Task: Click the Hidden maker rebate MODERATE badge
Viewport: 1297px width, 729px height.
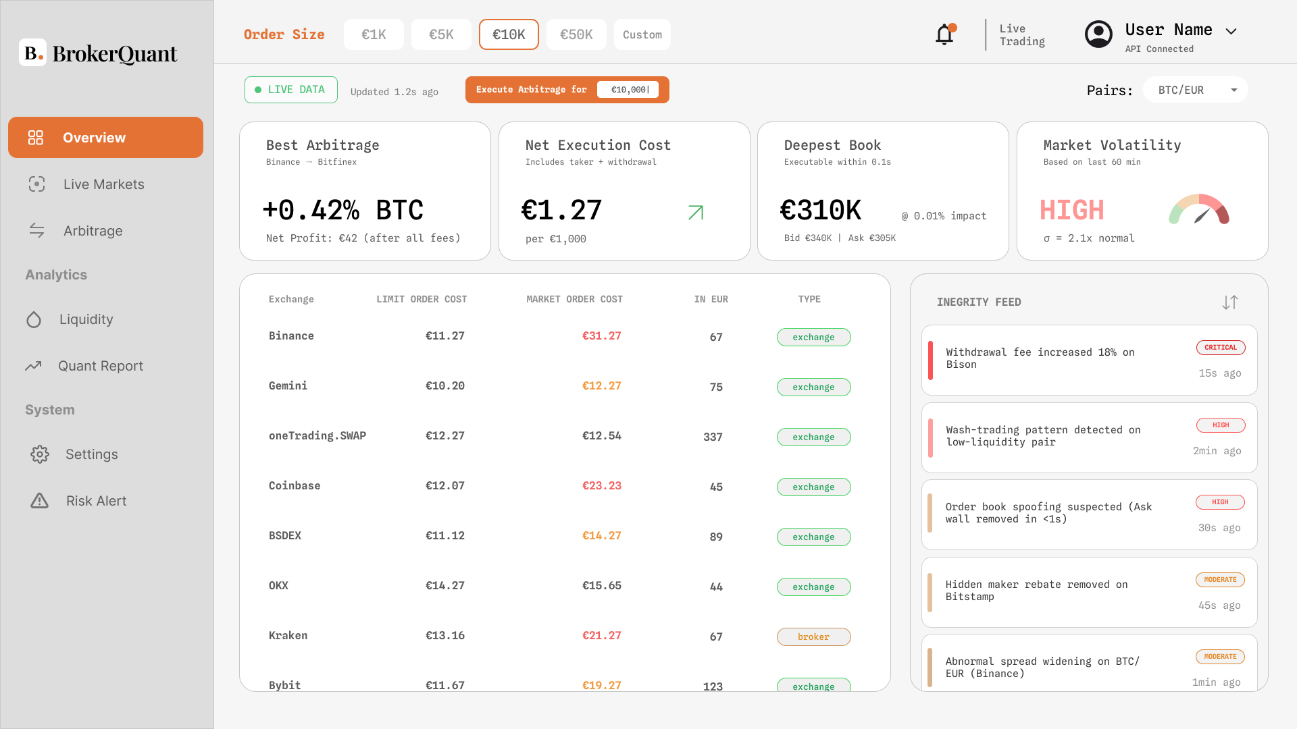Action: click(1220, 580)
